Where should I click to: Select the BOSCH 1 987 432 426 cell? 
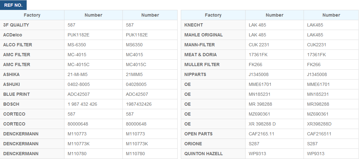[82, 104]
